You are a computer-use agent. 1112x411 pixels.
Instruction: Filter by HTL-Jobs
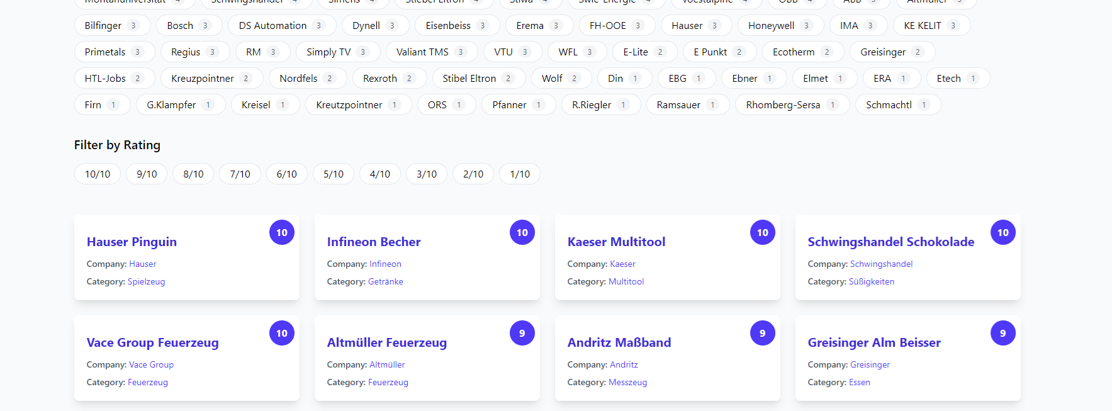point(115,79)
